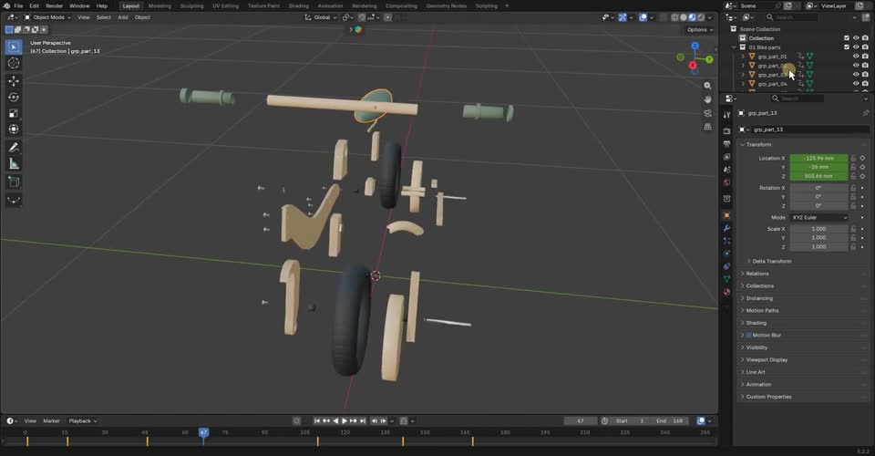The image size is (875, 456).
Task: Open the Object Data green triangle tab
Action: (x=726, y=279)
